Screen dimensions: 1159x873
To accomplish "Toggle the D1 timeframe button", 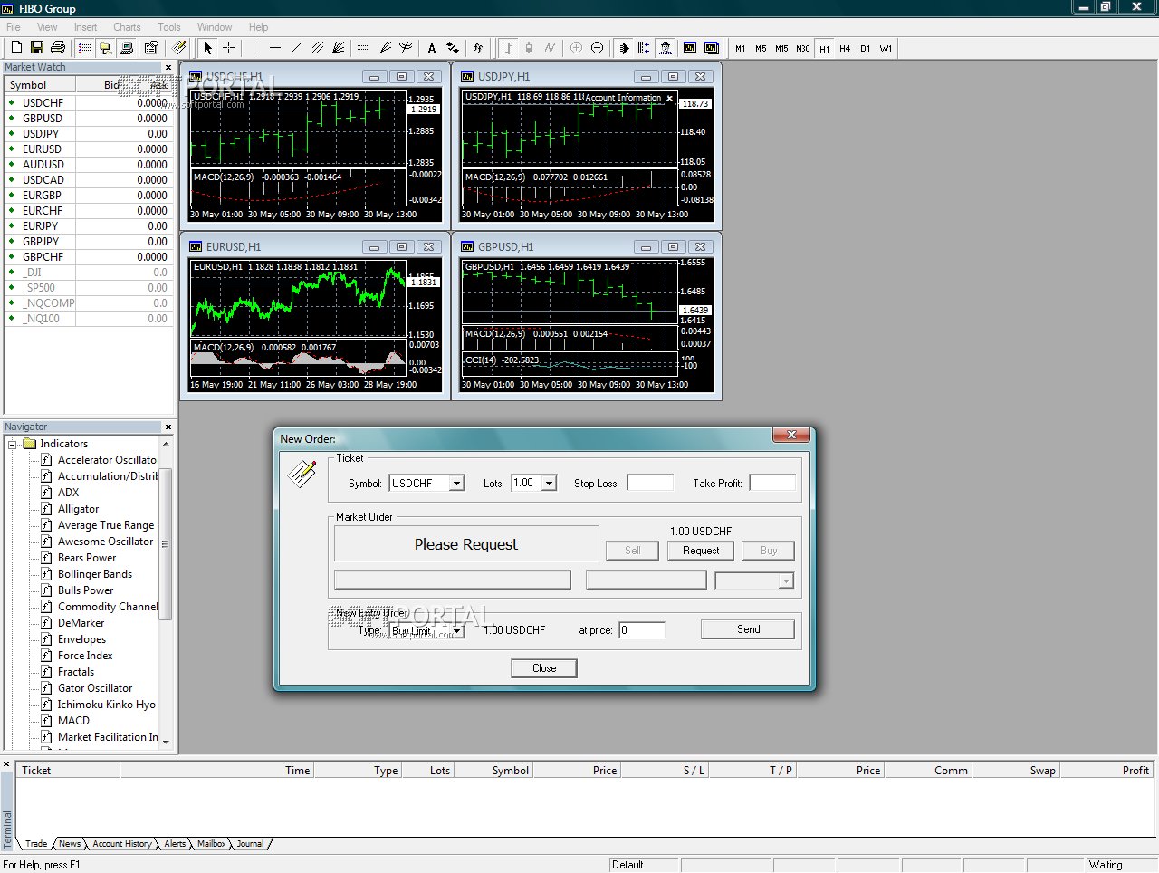I will click(865, 49).
